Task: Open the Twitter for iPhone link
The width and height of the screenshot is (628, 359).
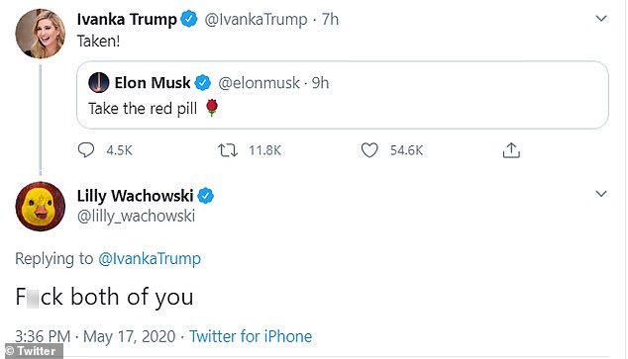Action: [x=251, y=336]
